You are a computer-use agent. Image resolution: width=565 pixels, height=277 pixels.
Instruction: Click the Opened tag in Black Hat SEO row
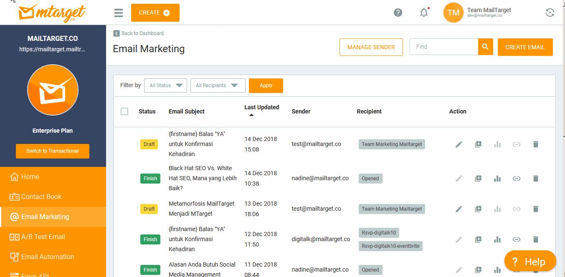point(370,179)
